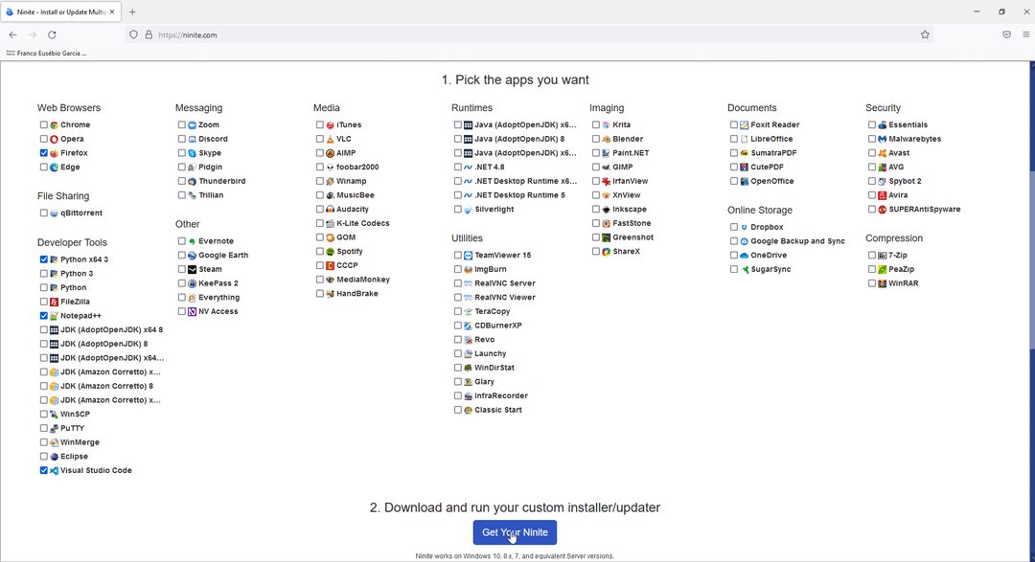Enable the Malwarebytes checkbox
Image resolution: width=1035 pixels, height=562 pixels.
point(872,138)
